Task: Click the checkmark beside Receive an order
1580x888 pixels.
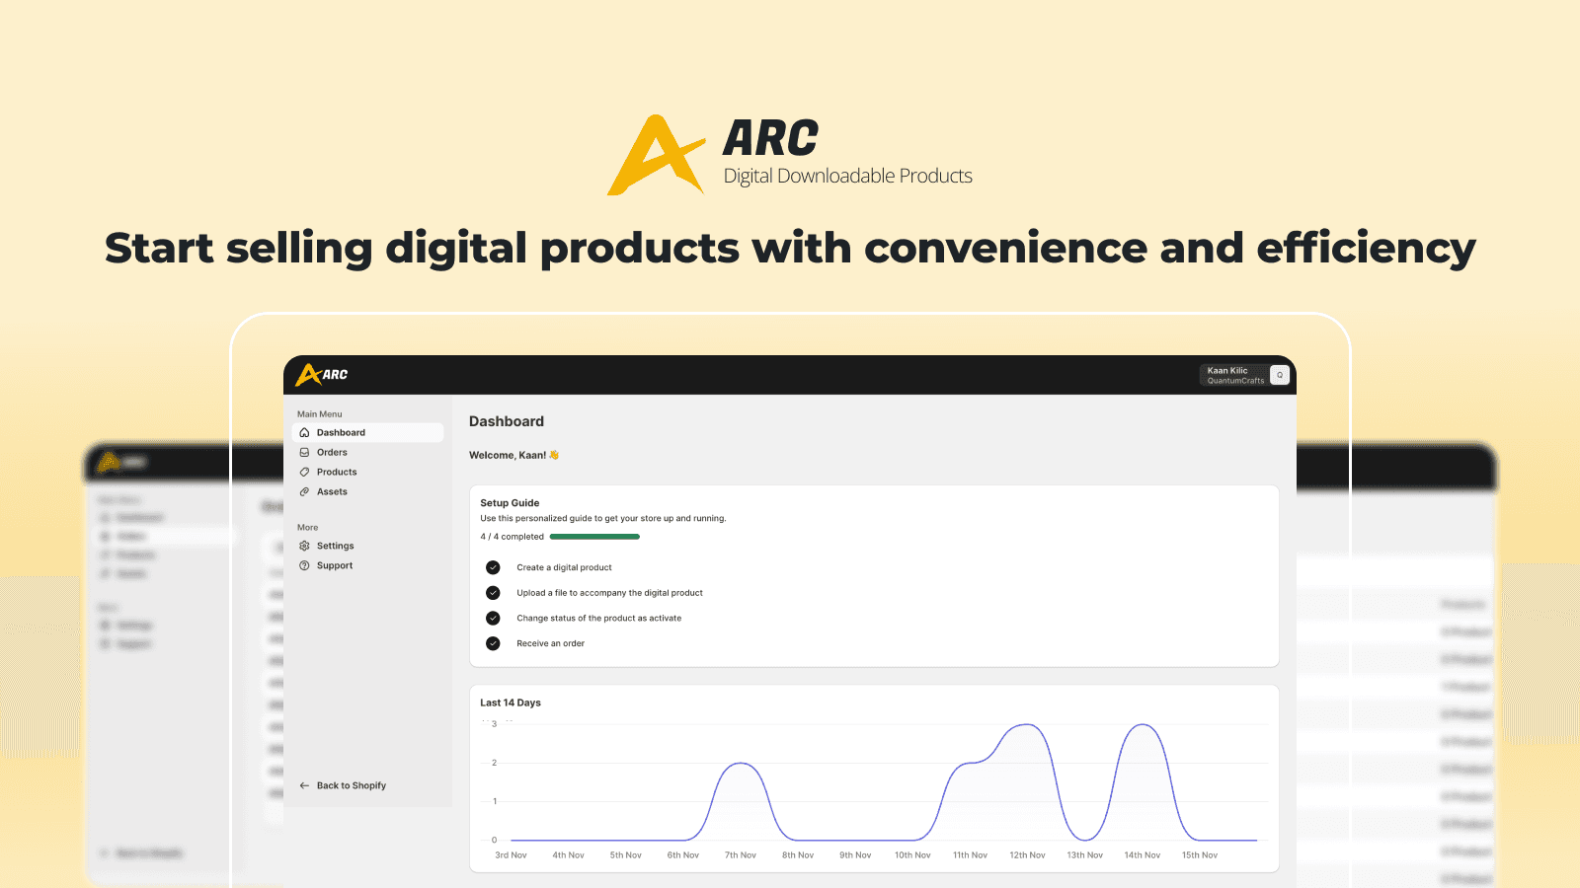Action: [x=493, y=642]
